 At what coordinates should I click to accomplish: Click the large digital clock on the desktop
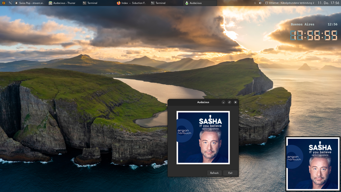pos(314,35)
